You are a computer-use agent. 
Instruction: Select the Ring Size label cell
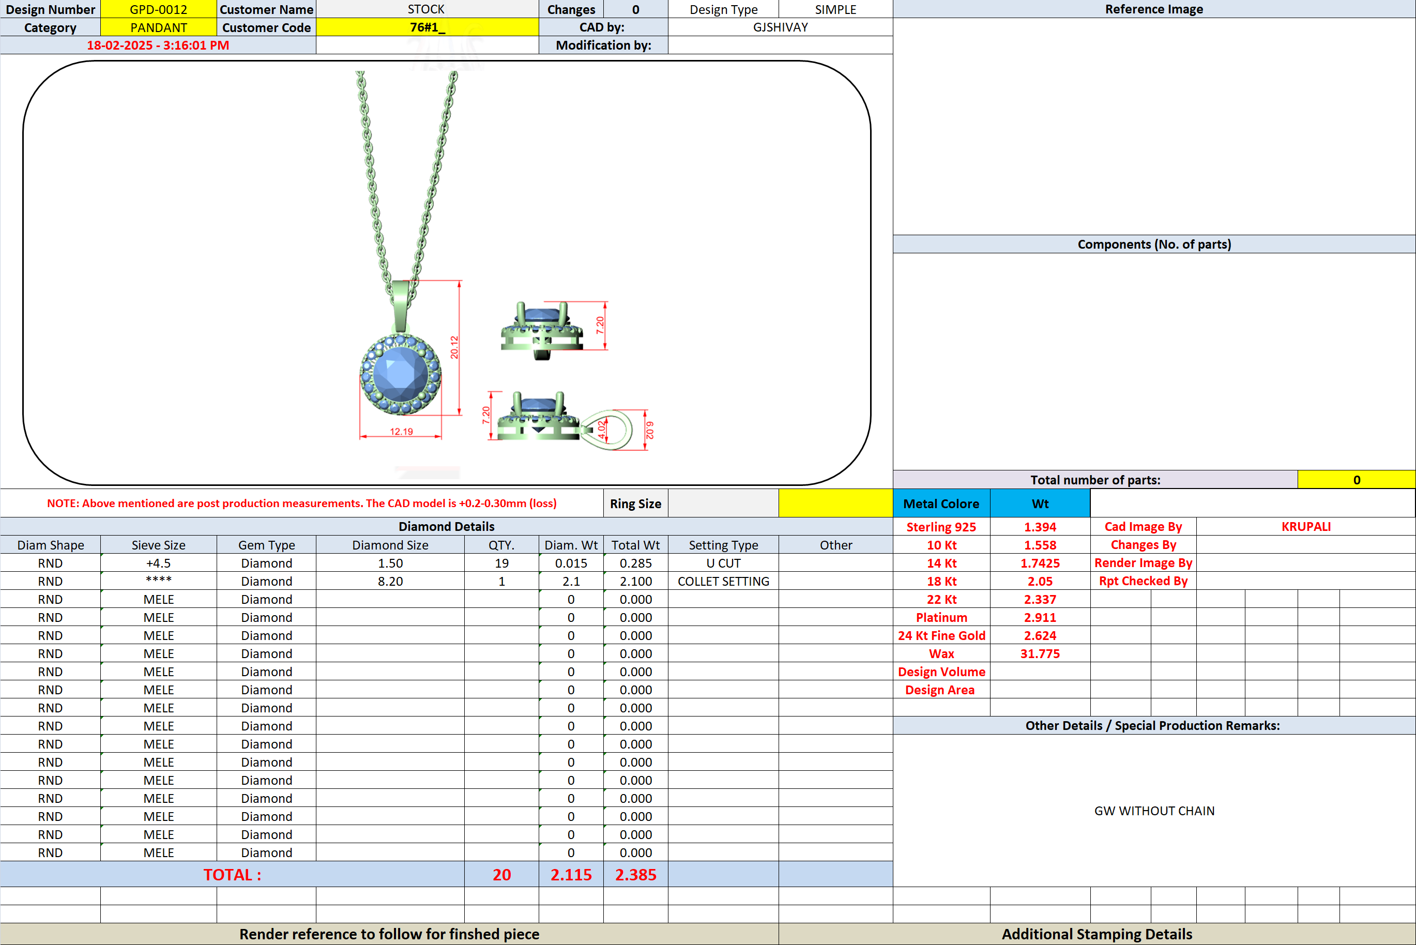click(635, 503)
